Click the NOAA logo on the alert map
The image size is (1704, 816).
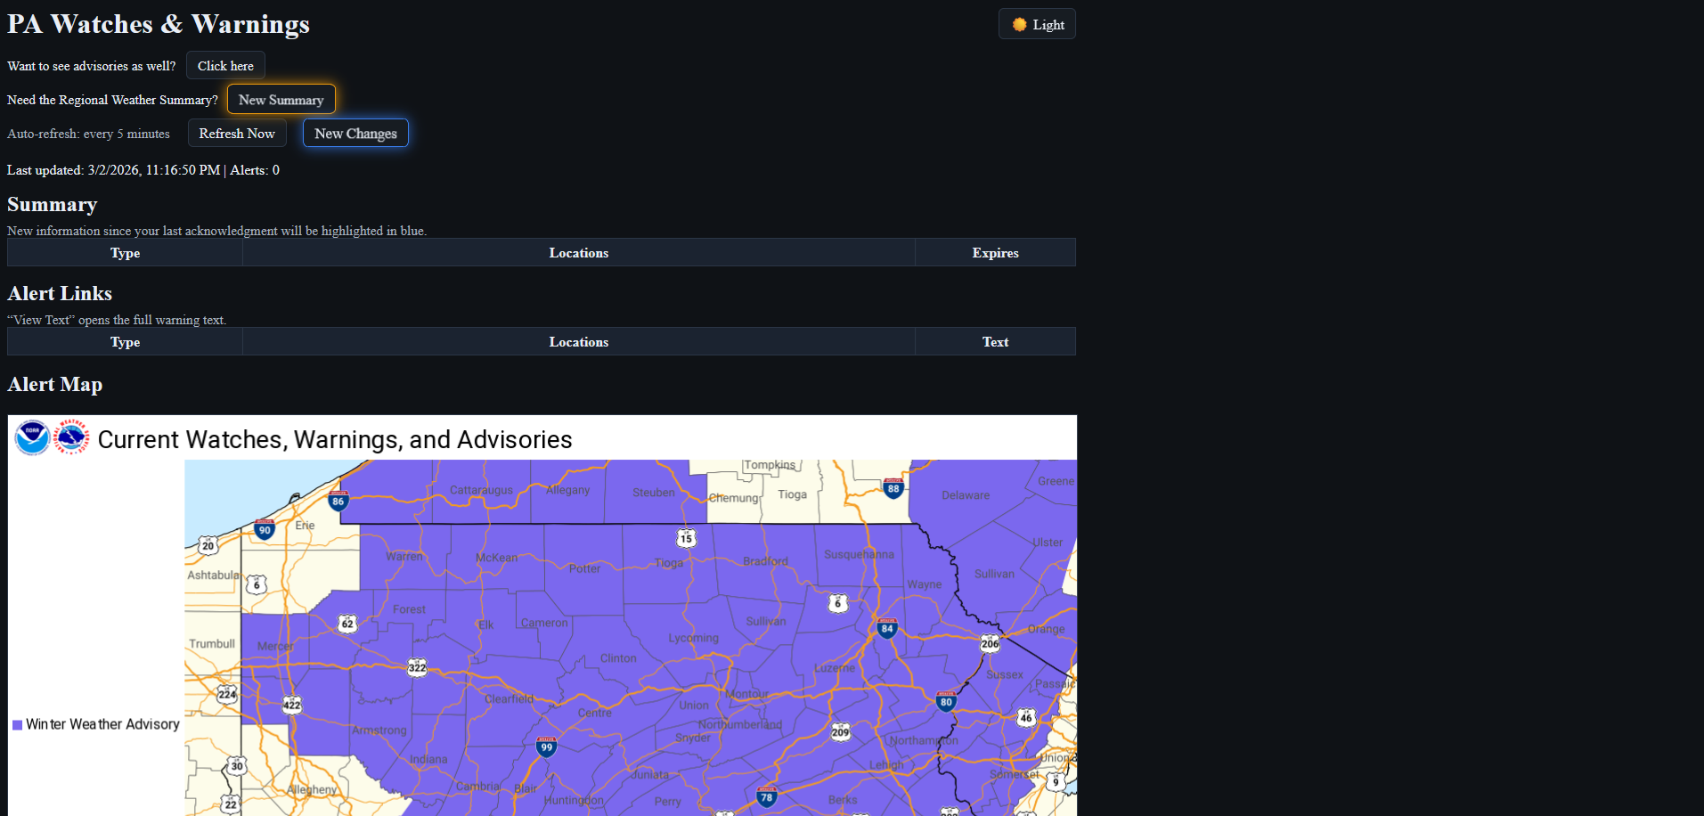click(32, 437)
